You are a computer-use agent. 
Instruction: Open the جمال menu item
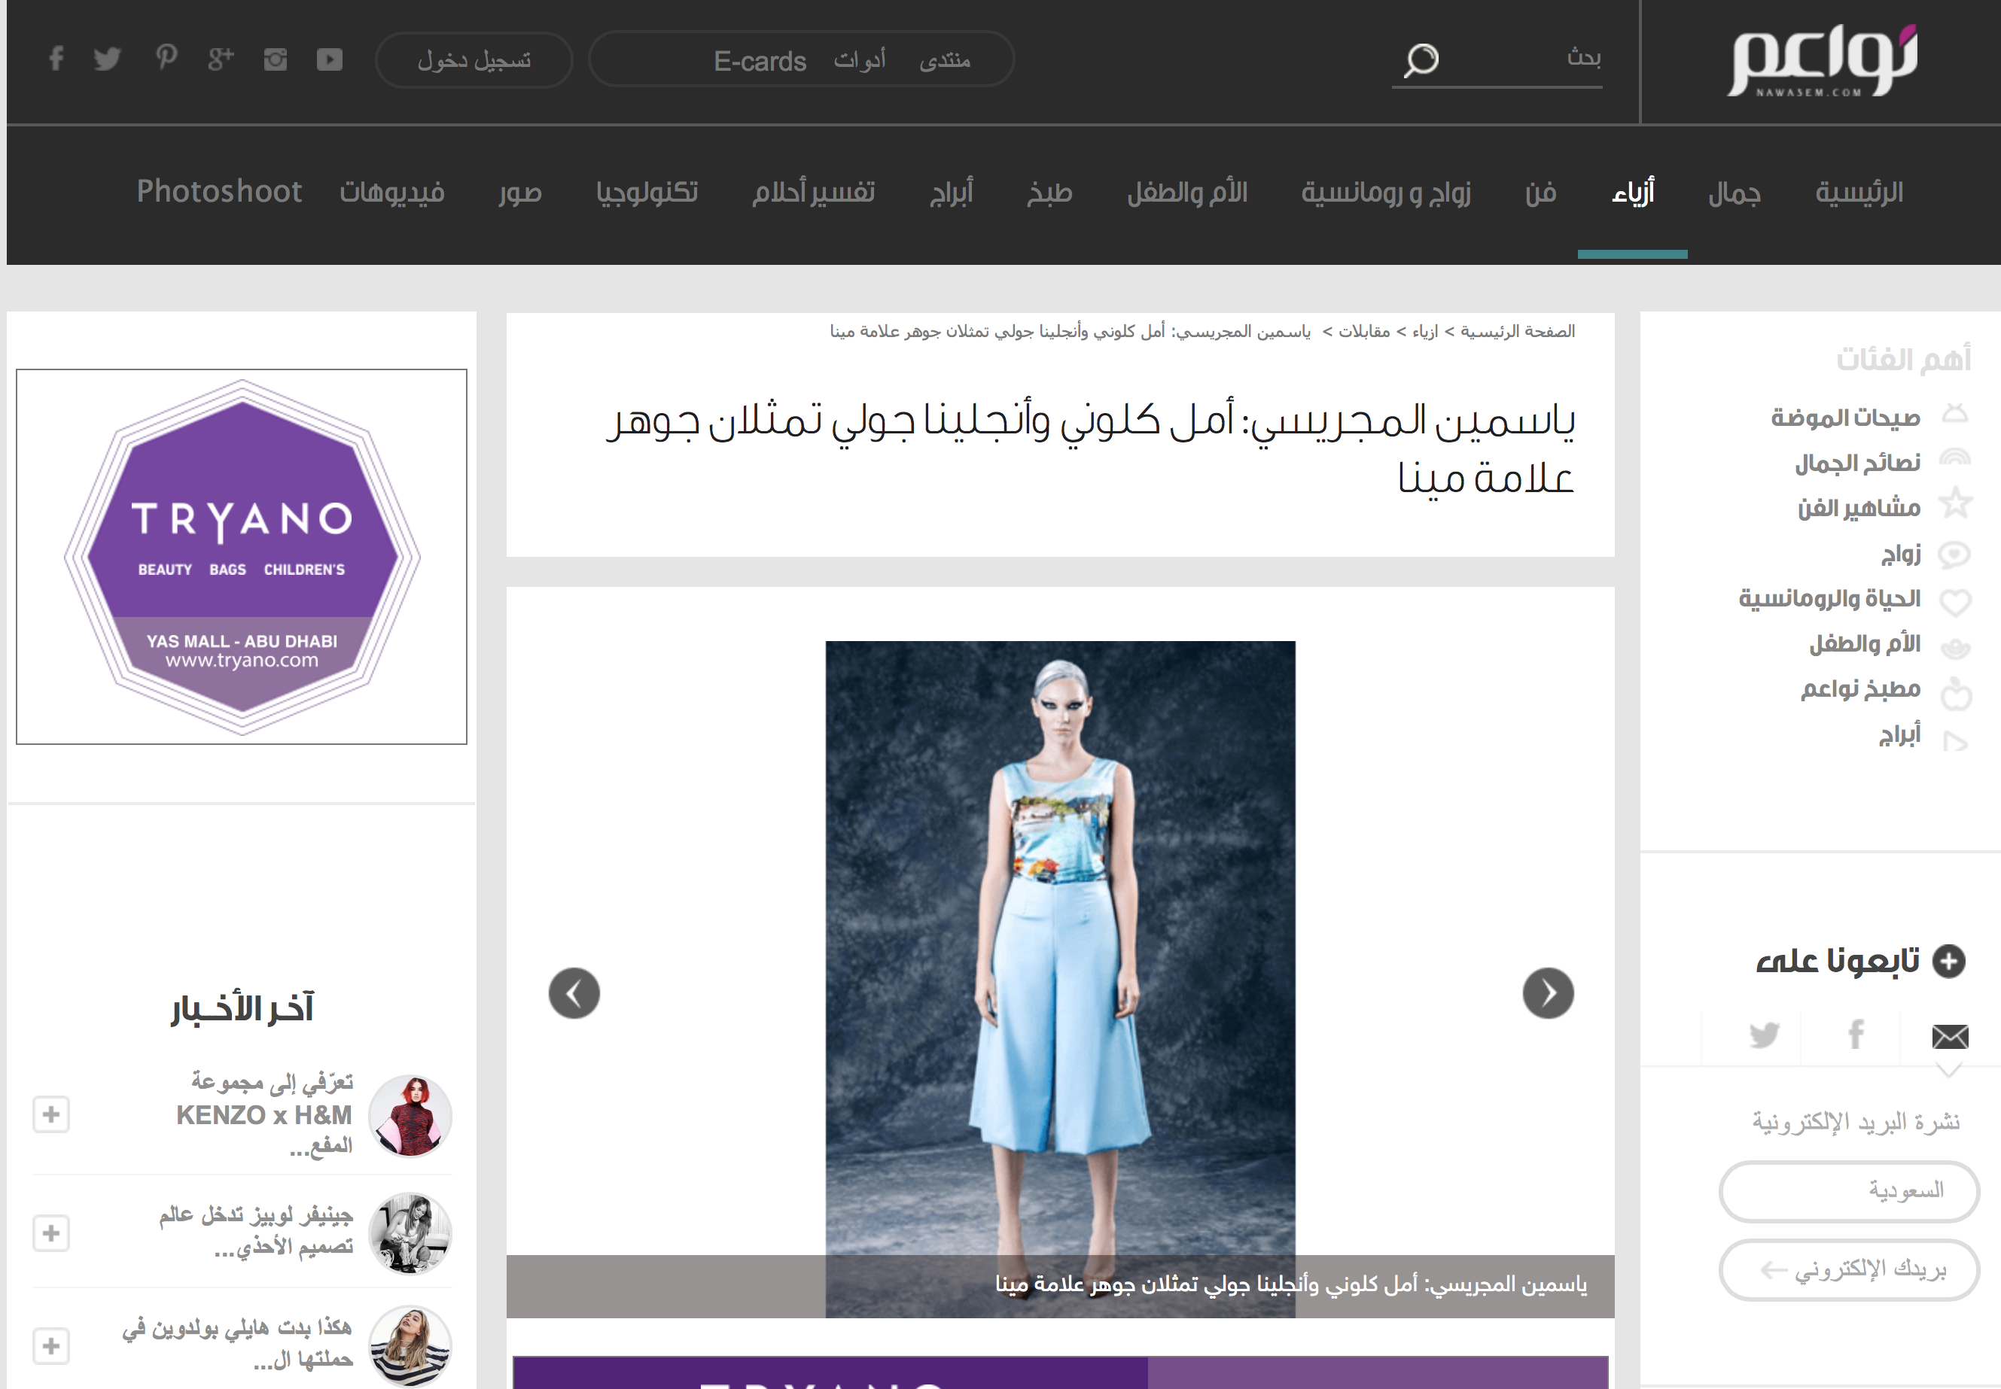[x=1735, y=193]
